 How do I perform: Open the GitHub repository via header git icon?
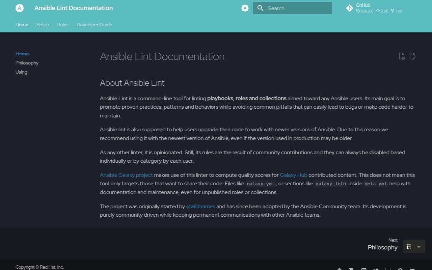pos(350,8)
